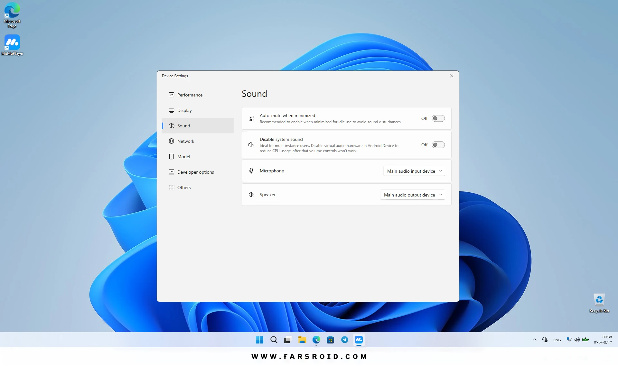Viewport: 618px width, 366px height.
Task: Click the Windows Start button
Action: [x=259, y=340]
